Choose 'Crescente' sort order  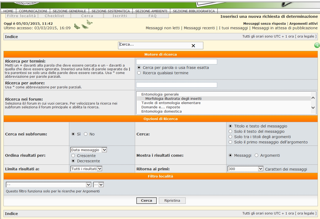pos(73,156)
